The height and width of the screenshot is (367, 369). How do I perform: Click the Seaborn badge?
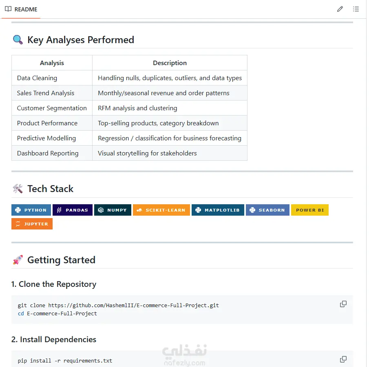(x=267, y=210)
